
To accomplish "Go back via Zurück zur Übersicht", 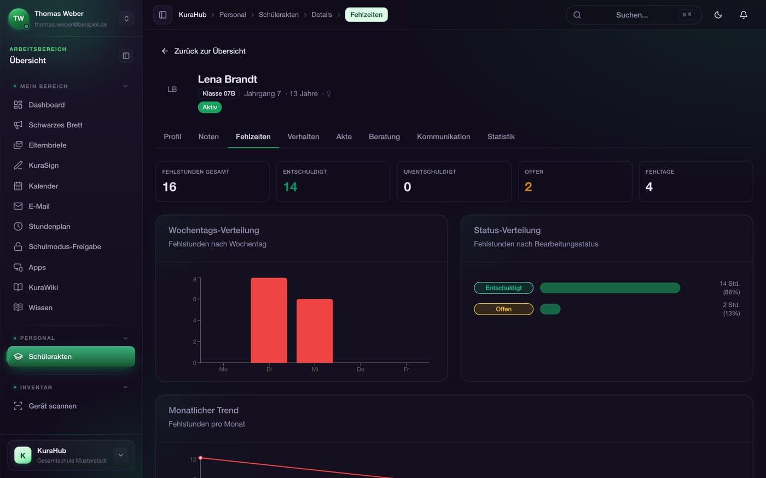I will pyautogui.click(x=204, y=51).
